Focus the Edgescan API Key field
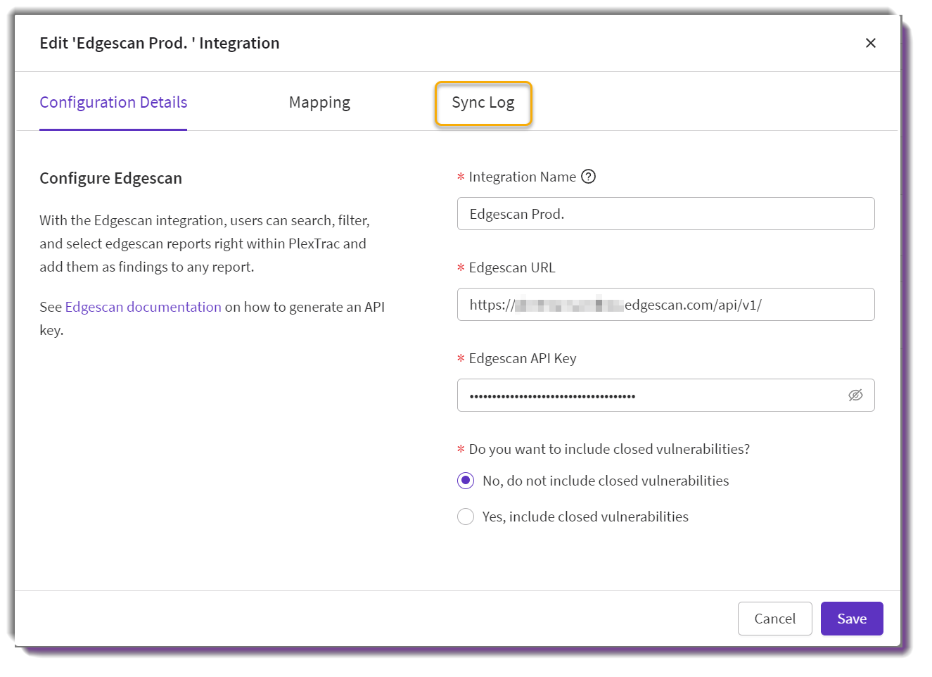Image resolution: width=932 pixels, height=677 pixels. click(666, 396)
